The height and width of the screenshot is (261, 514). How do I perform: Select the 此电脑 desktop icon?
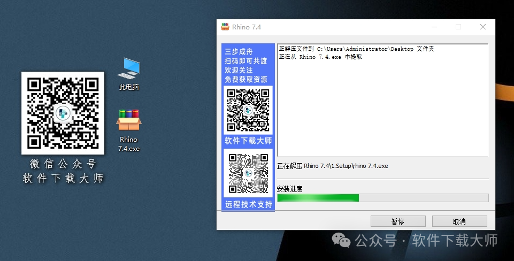(129, 74)
